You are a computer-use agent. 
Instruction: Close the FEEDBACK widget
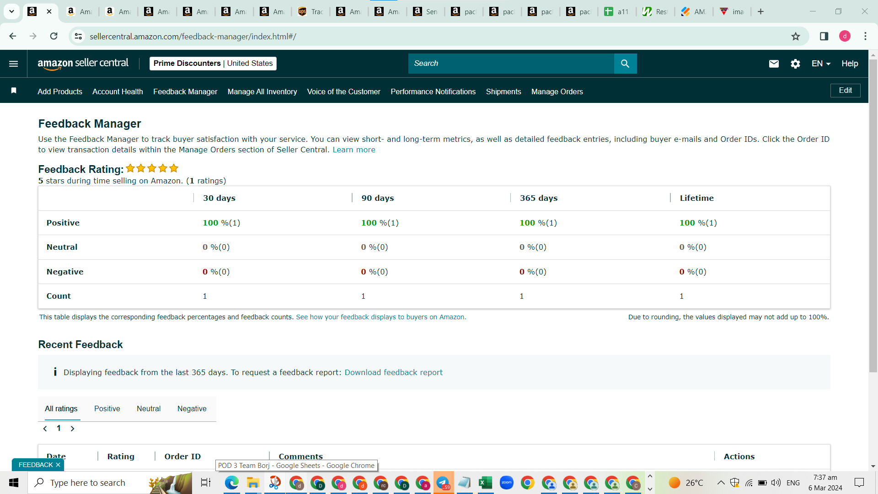[x=58, y=465]
